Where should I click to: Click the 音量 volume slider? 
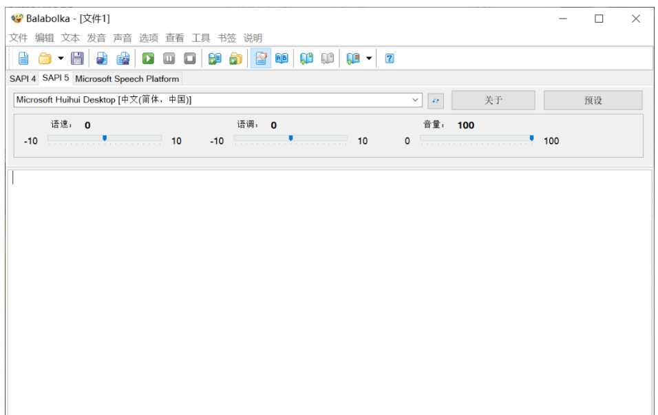(477, 139)
